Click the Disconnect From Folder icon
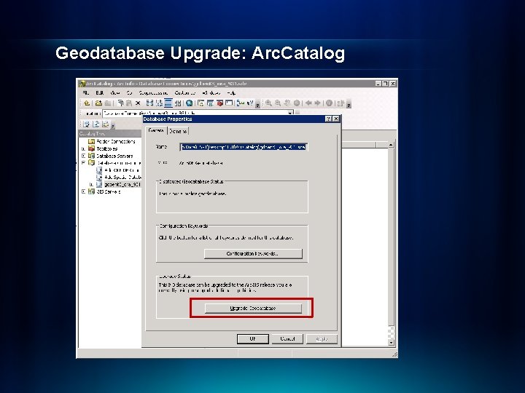The image size is (525, 393). click(x=108, y=103)
